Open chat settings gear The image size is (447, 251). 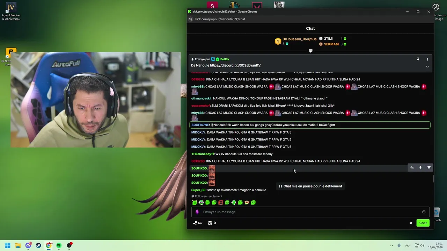pyautogui.click(x=411, y=223)
